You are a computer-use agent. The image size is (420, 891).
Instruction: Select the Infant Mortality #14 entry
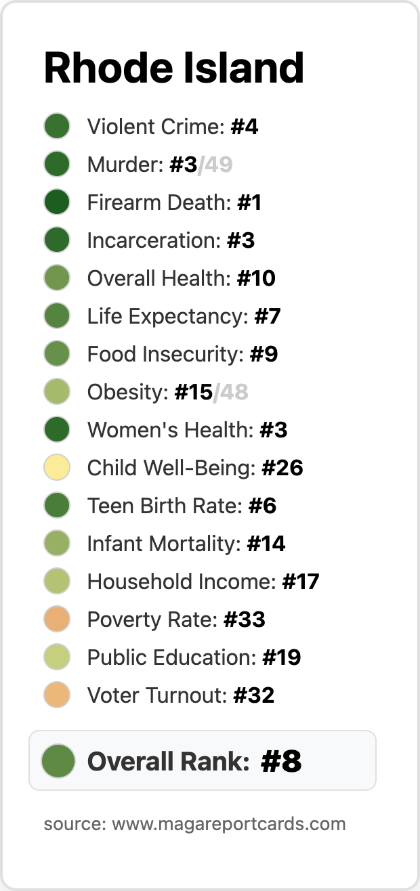[x=165, y=544]
